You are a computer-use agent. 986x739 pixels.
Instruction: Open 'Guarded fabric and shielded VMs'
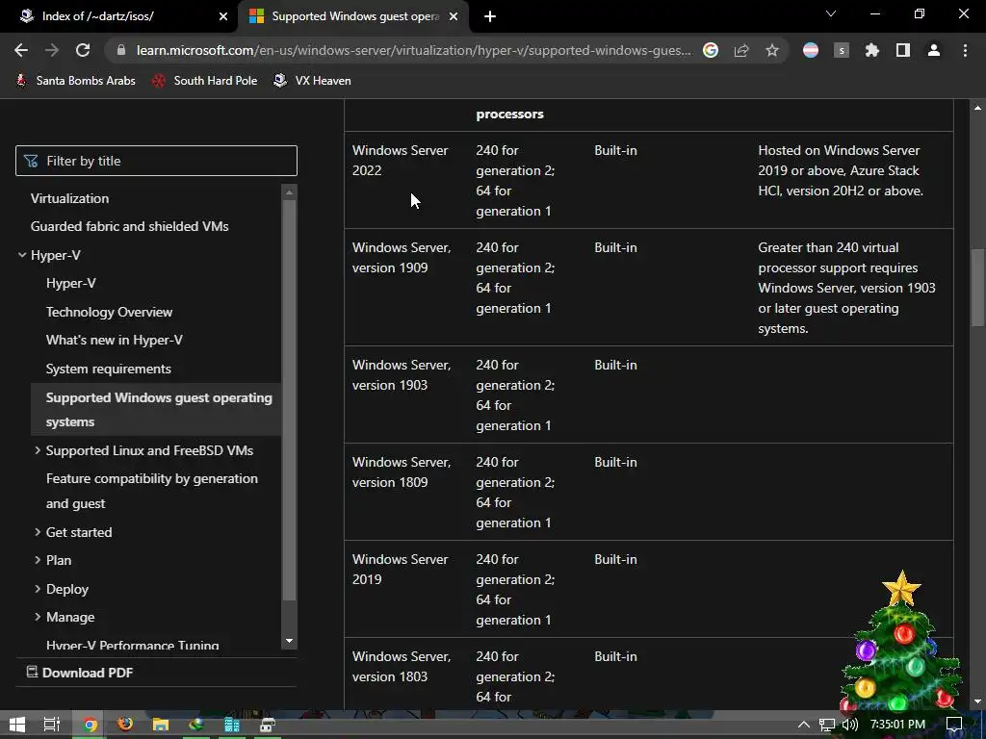[x=130, y=226]
